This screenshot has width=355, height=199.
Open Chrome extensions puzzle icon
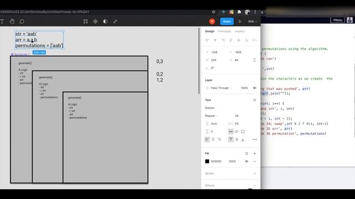coord(239,12)
